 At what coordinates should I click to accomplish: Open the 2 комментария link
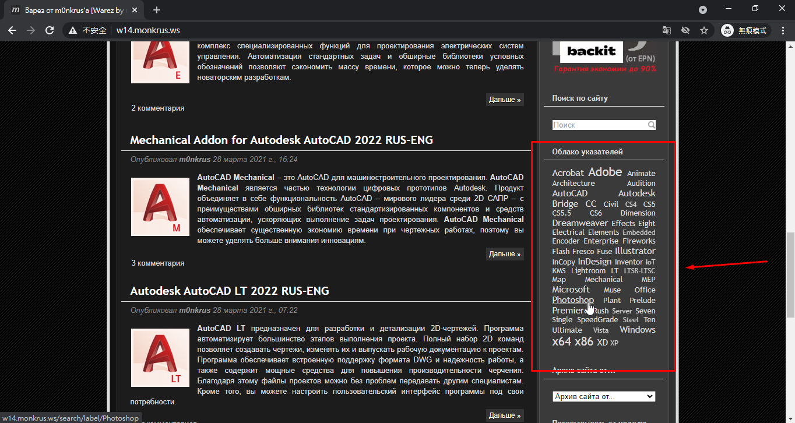[158, 108]
